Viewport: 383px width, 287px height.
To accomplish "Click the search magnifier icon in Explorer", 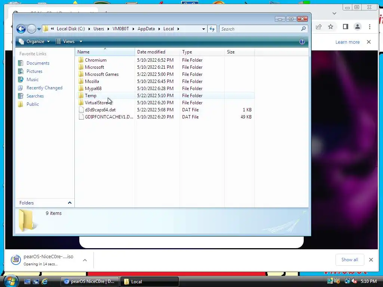I will pyautogui.click(x=303, y=29).
